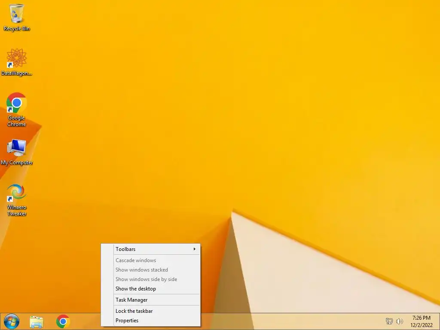Open taskbar Properties
This screenshot has height=330, width=440.
click(x=151, y=321)
